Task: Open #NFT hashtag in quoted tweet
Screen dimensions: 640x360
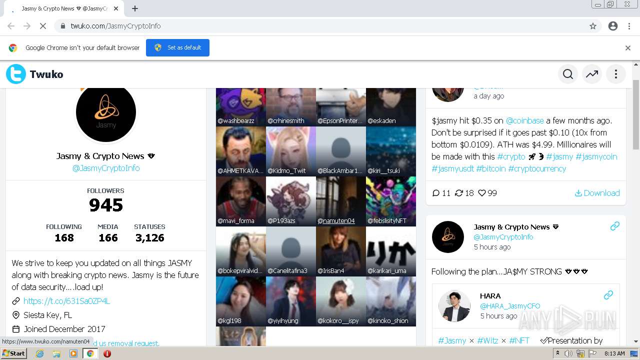Action: [519, 340]
